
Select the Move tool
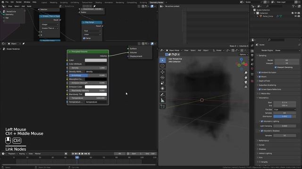[162, 72]
